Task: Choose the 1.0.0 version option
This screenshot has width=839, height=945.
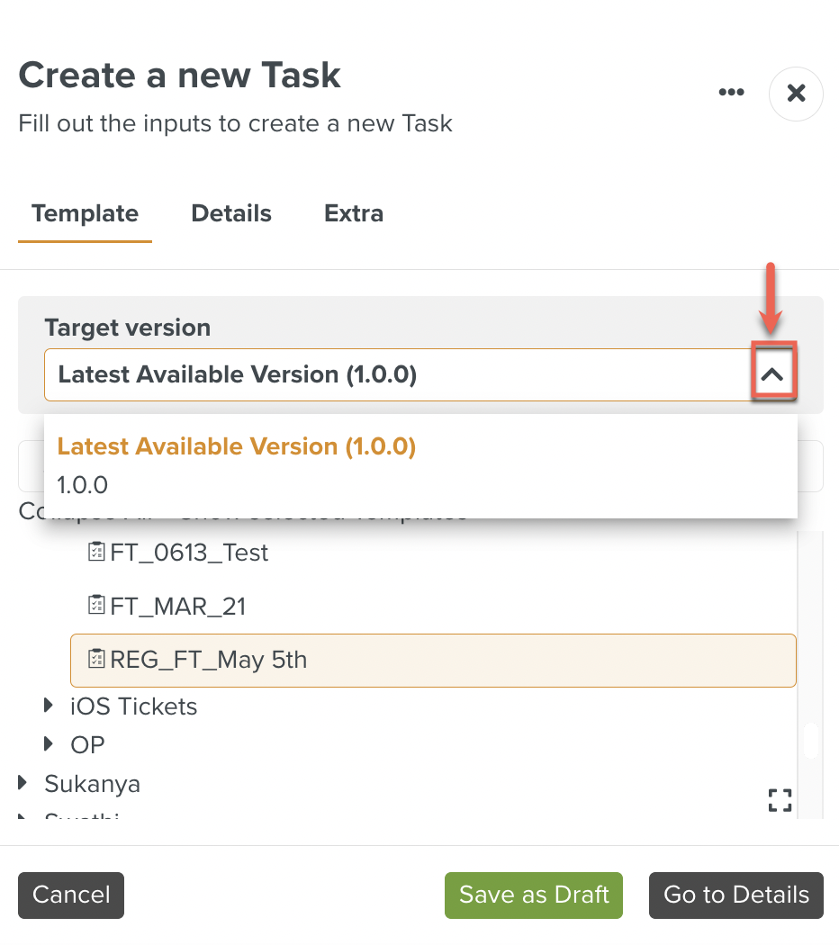Action: click(x=83, y=485)
